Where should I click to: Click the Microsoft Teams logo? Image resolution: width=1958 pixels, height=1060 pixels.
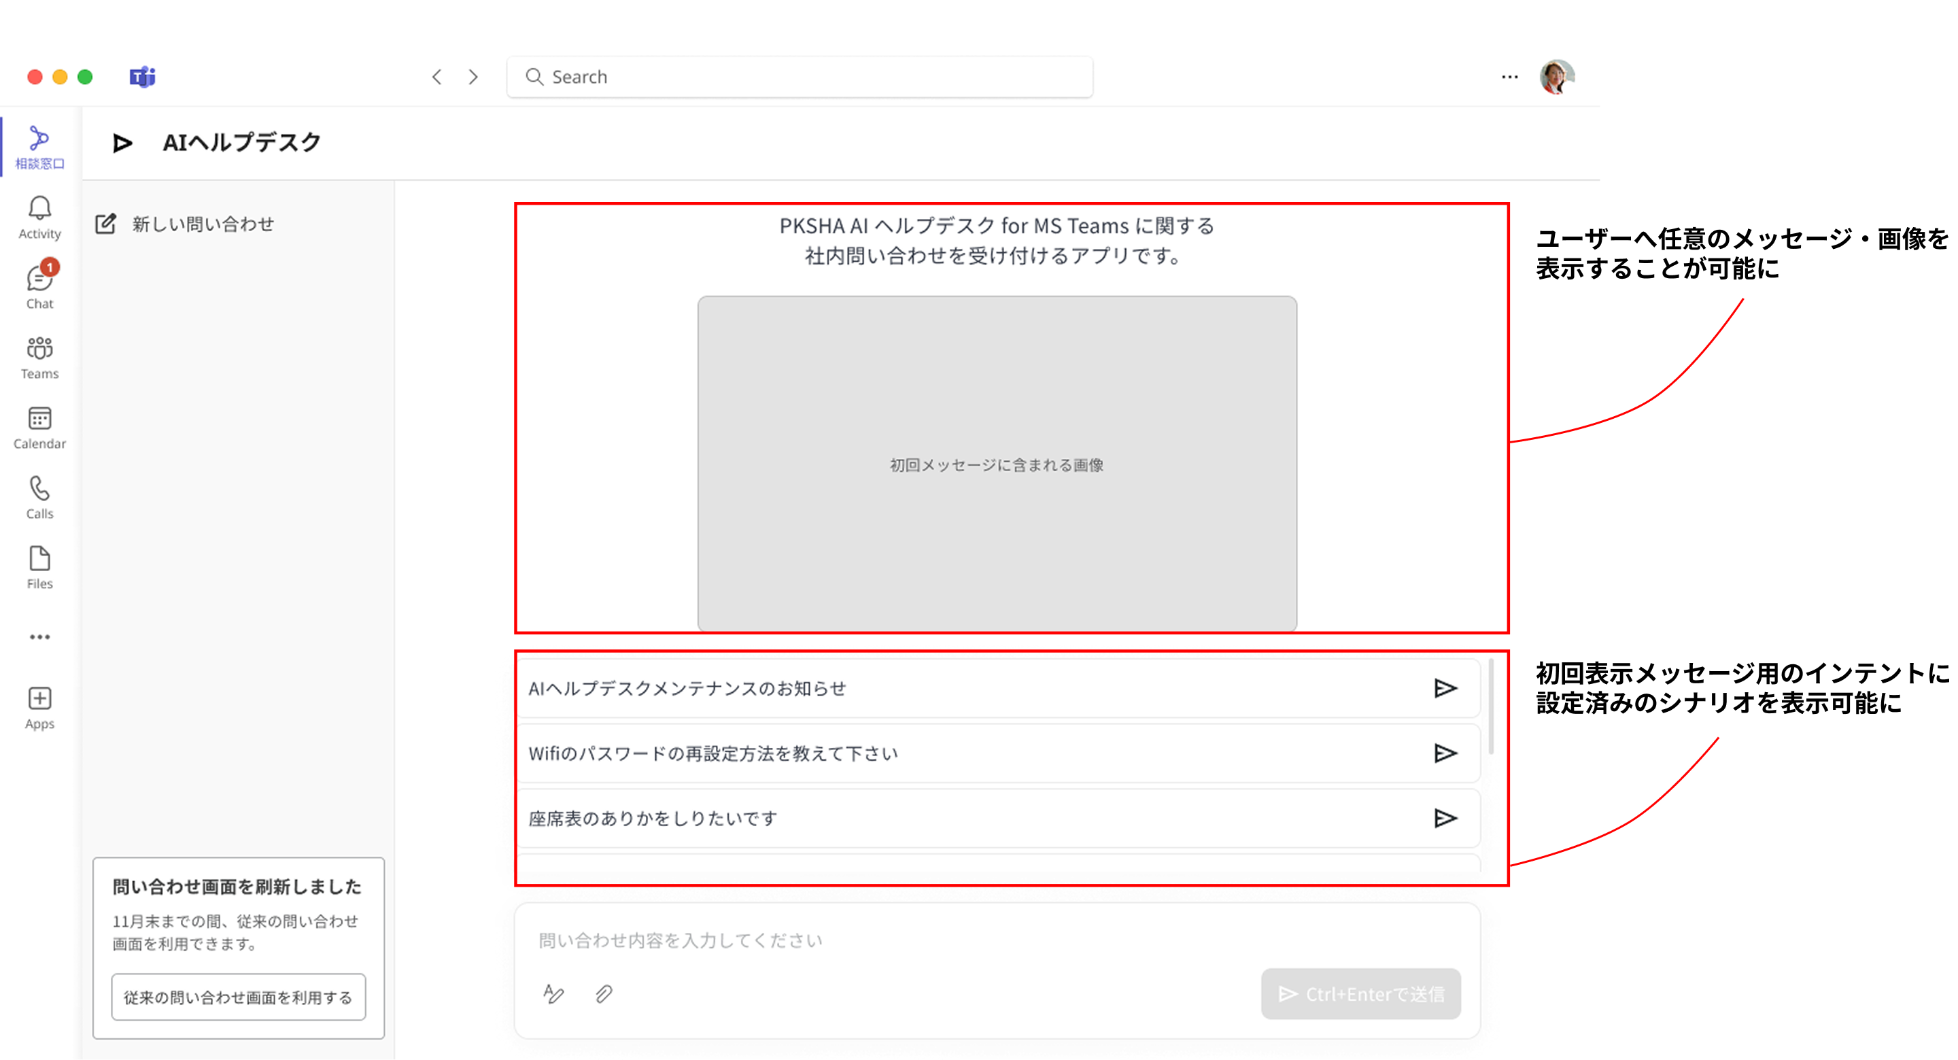click(x=142, y=77)
